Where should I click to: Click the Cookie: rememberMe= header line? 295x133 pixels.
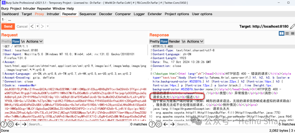tap(20, 85)
